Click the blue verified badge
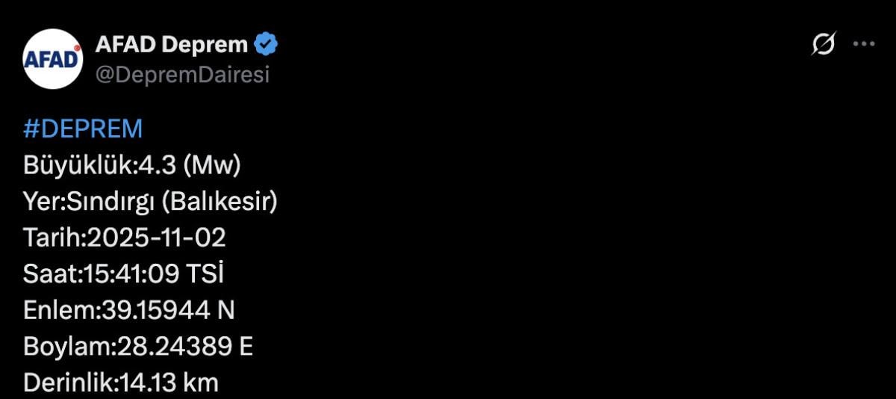 266,45
